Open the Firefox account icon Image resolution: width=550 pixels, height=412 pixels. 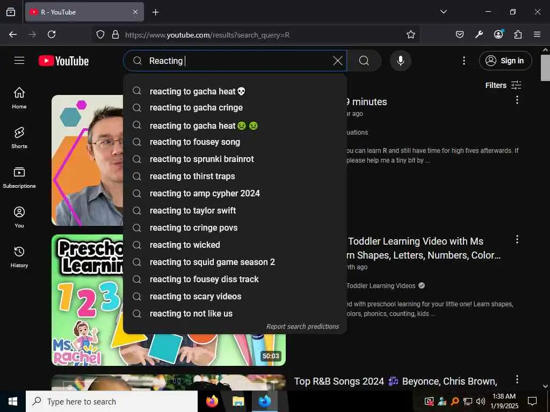pos(498,34)
